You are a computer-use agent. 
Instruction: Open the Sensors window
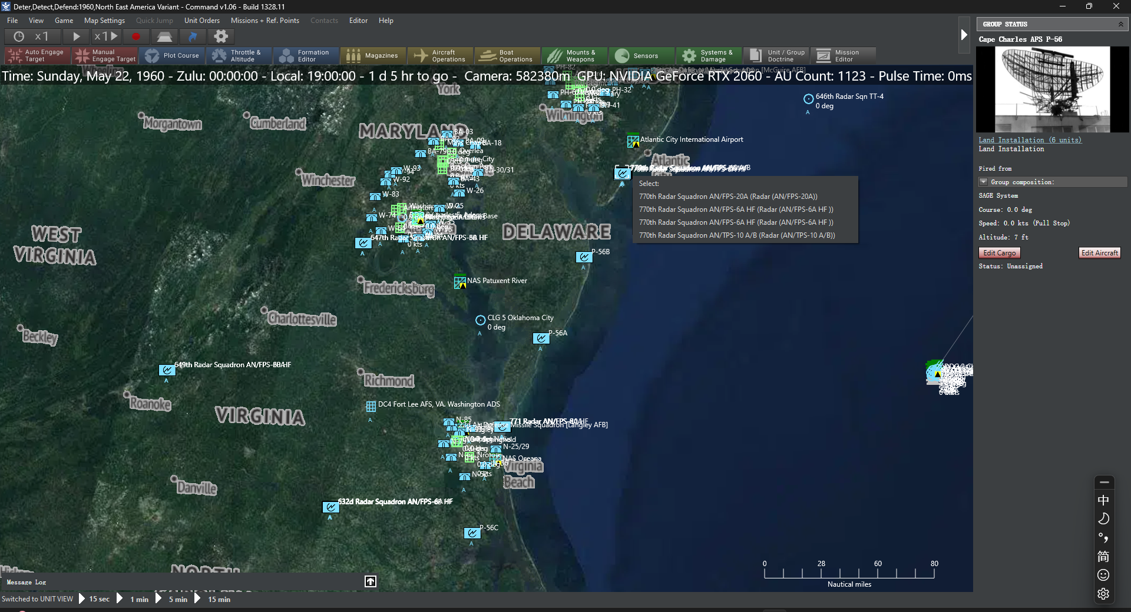pyautogui.click(x=642, y=55)
